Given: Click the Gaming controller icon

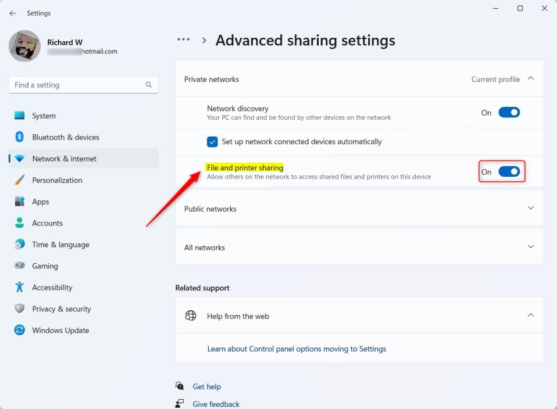Looking at the screenshot, I should tap(19, 266).
